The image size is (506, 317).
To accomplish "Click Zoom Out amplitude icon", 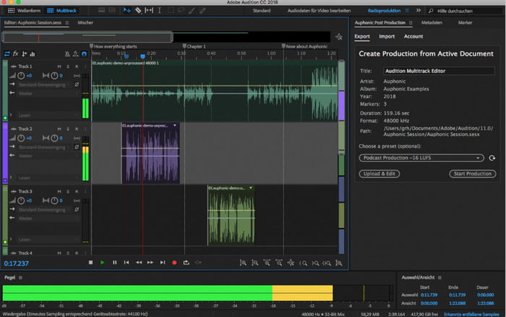I will (x=255, y=263).
